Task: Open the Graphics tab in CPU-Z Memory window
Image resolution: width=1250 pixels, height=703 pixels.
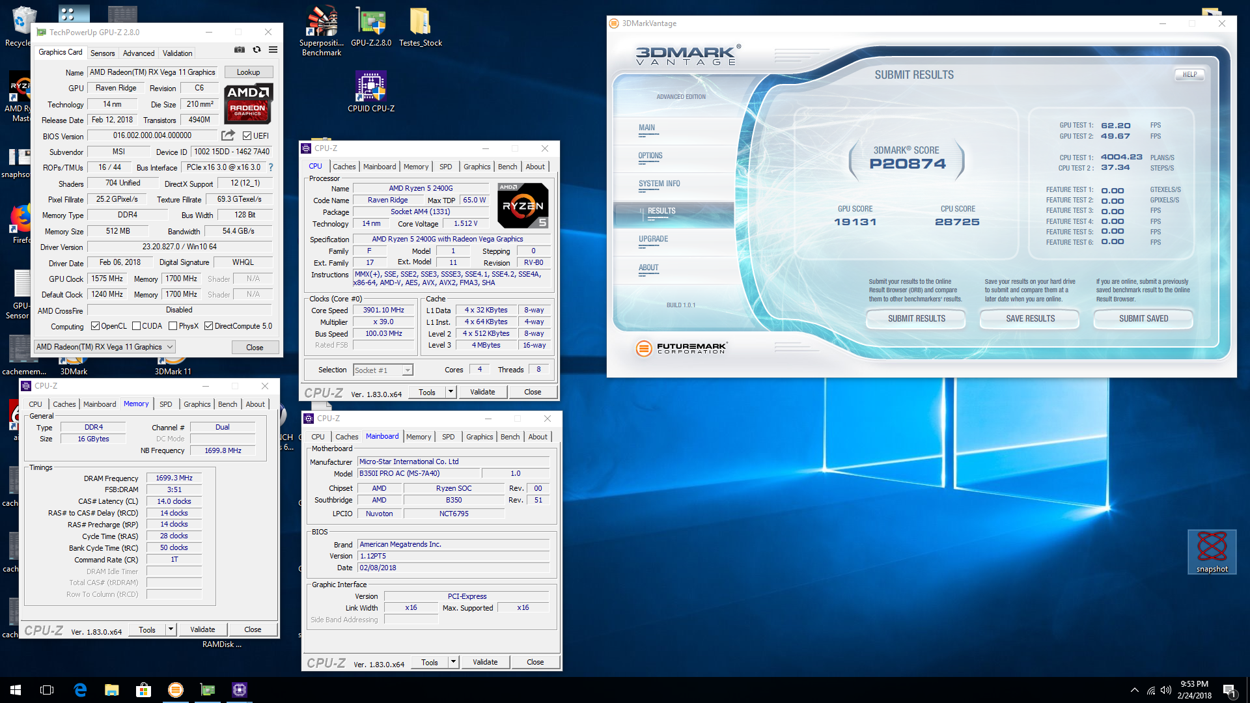Action: click(197, 404)
